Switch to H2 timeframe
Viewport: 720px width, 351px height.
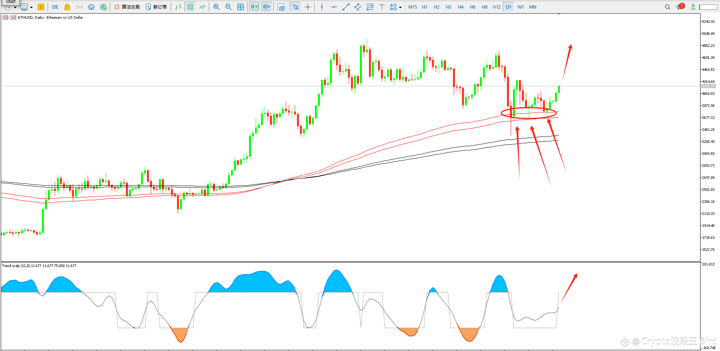point(436,7)
